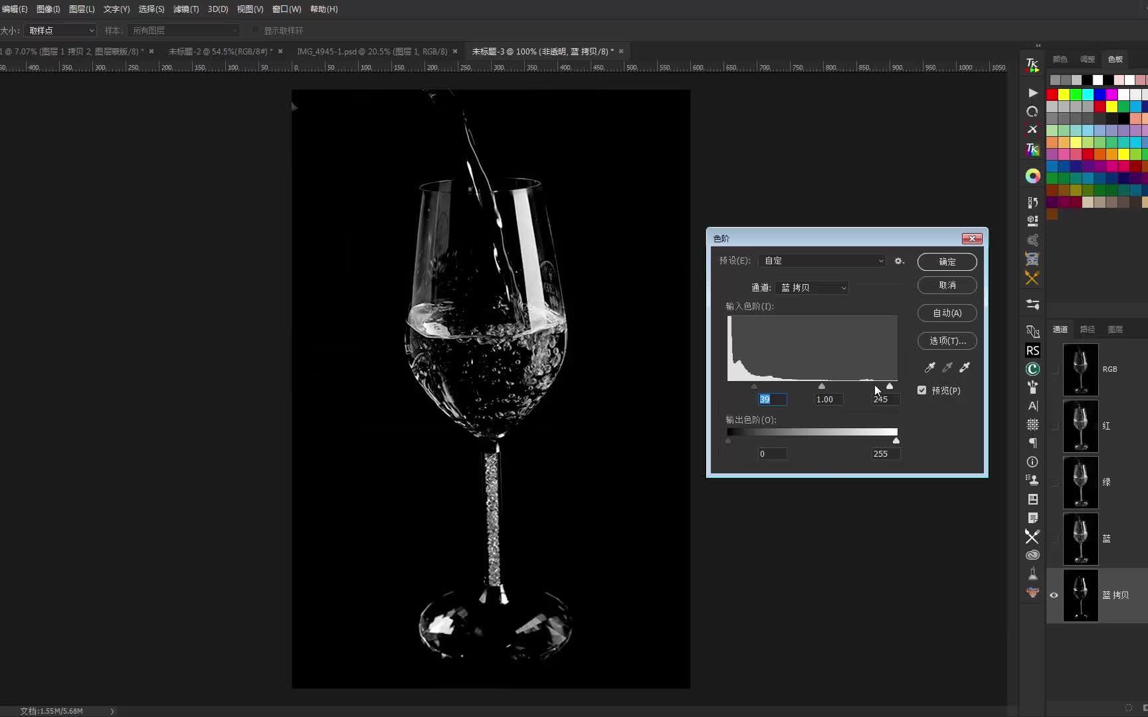Switch to the 路径 paths tab
Viewport: 1148px width, 717px height.
click(1088, 329)
